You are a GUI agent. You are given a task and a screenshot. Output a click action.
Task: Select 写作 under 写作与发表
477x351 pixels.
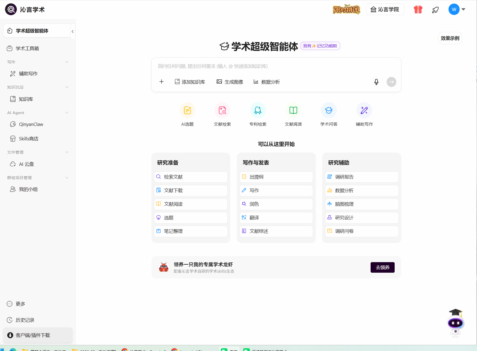pyautogui.click(x=276, y=190)
